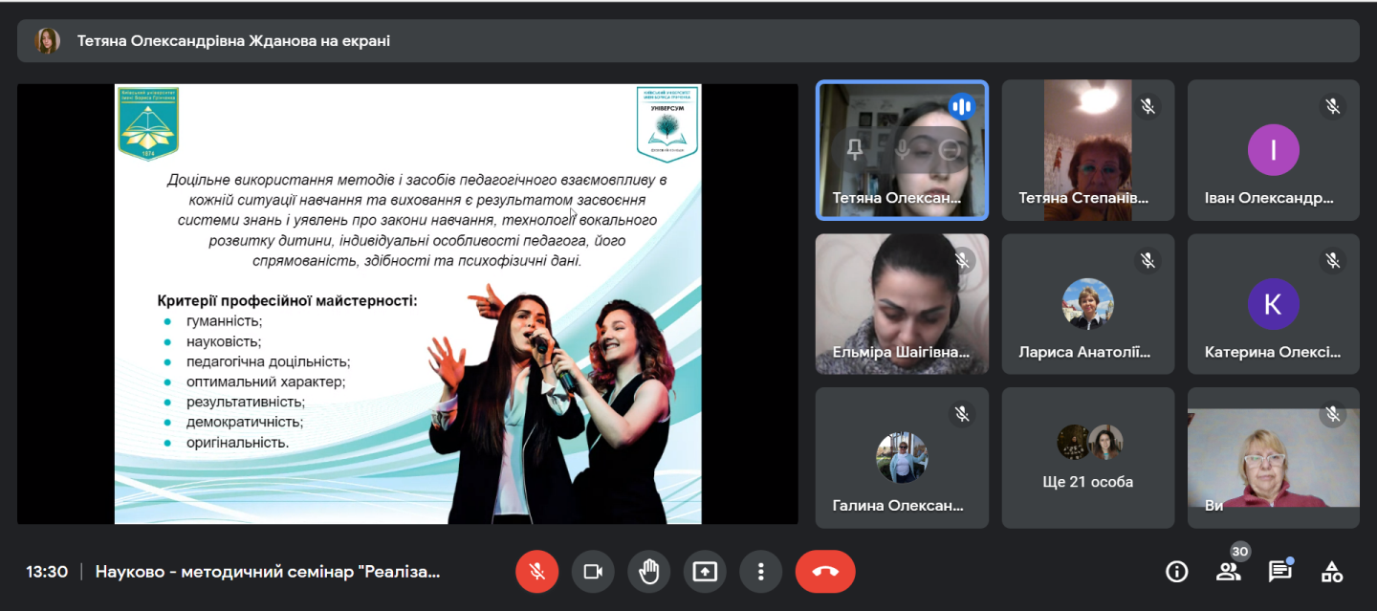
Task: Click the present screen icon
Action: click(x=705, y=572)
